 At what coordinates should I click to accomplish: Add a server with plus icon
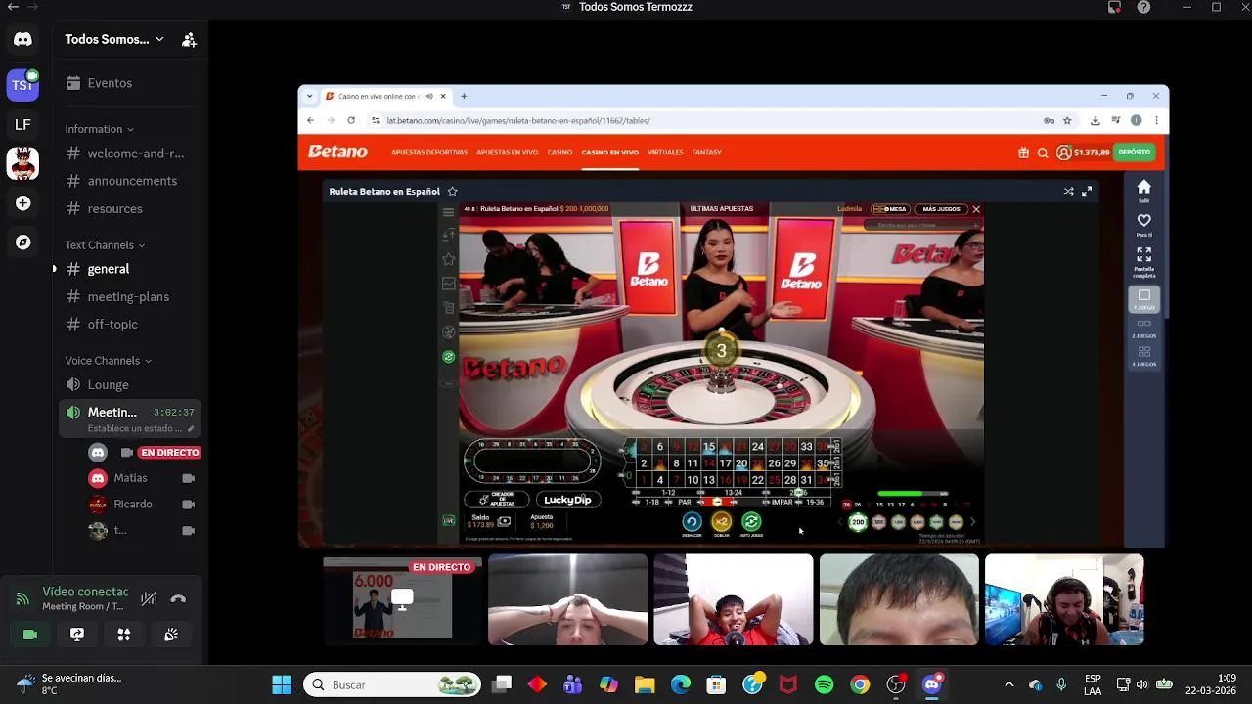tap(22, 203)
